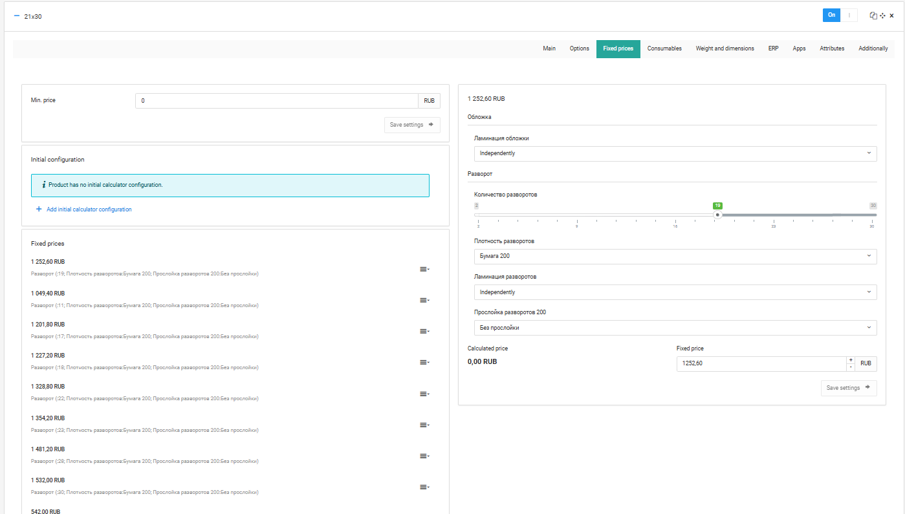Click the X icon to remove 21x30
Screen dimensions: 905x514
click(x=891, y=16)
